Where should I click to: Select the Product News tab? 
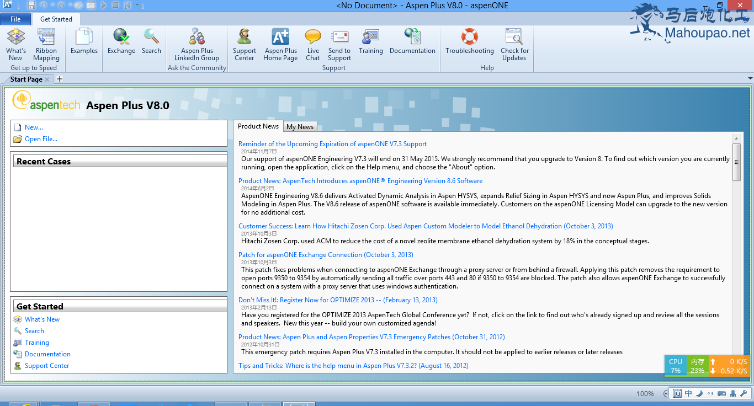pos(258,126)
